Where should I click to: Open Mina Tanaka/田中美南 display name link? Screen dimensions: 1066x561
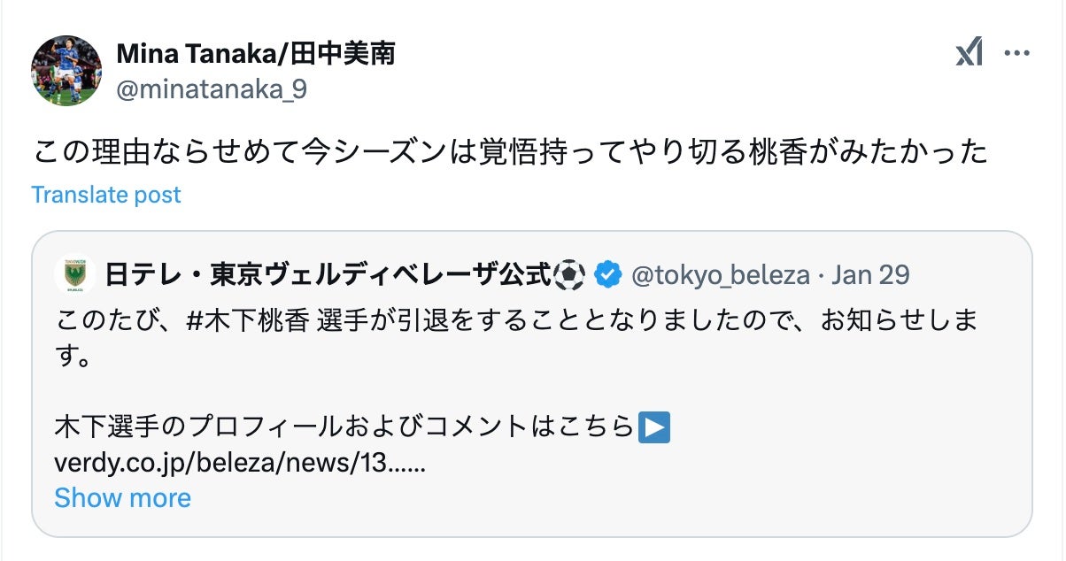(x=255, y=54)
